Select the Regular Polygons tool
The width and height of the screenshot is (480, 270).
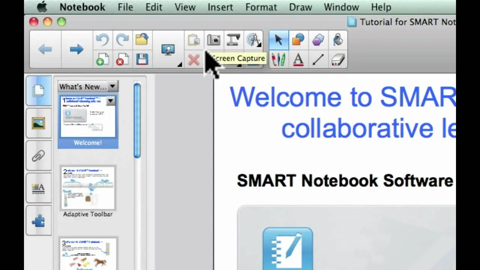(x=318, y=40)
